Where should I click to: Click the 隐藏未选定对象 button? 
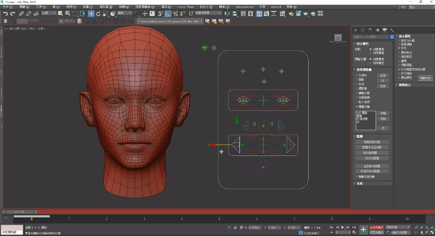372,147
